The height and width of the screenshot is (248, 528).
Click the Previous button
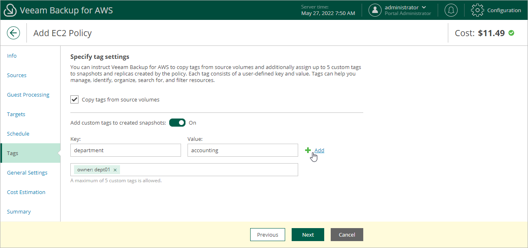coord(268,235)
